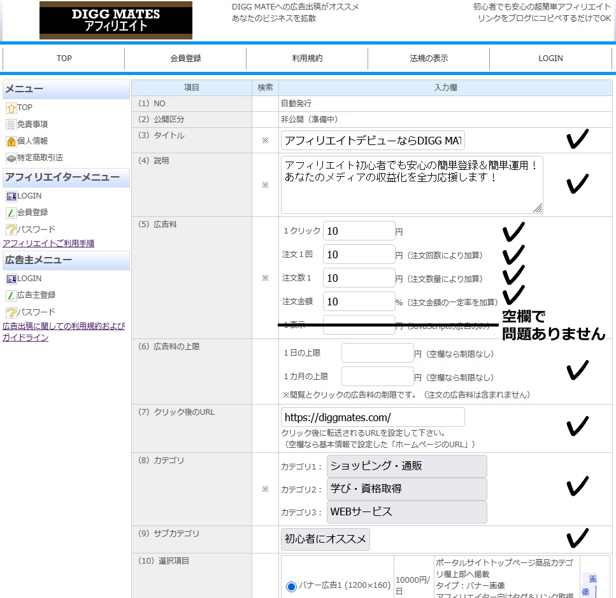
Task: Click the 説明 textarea resize handle
Action: pyautogui.click(x=538, y=209)
